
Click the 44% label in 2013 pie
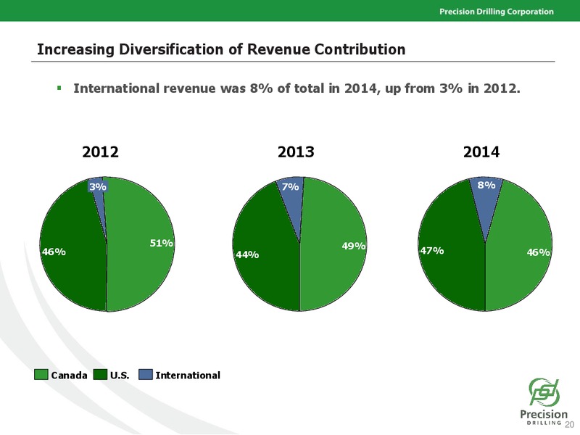pos(247,254)
